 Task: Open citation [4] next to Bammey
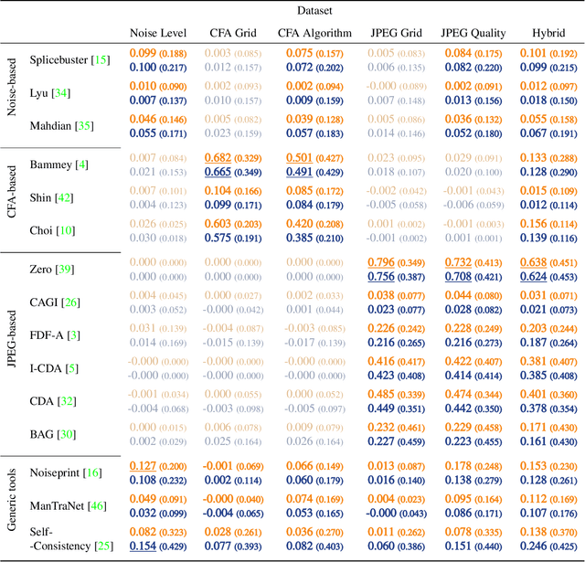coord(81,164)
